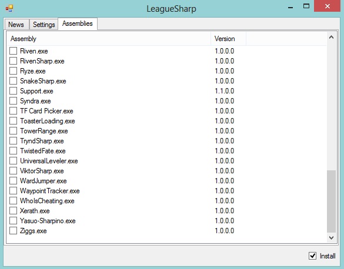Toggle the UniversalLeveler.exe checkbox
344x269 pixels.
[13, 161]
